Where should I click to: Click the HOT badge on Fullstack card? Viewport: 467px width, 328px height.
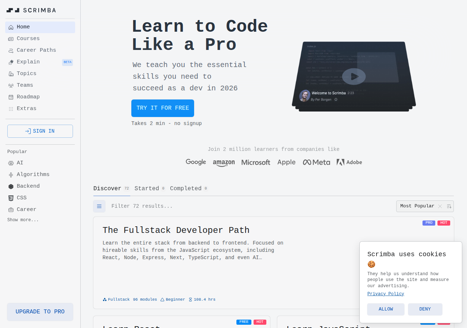coord(444,223)
